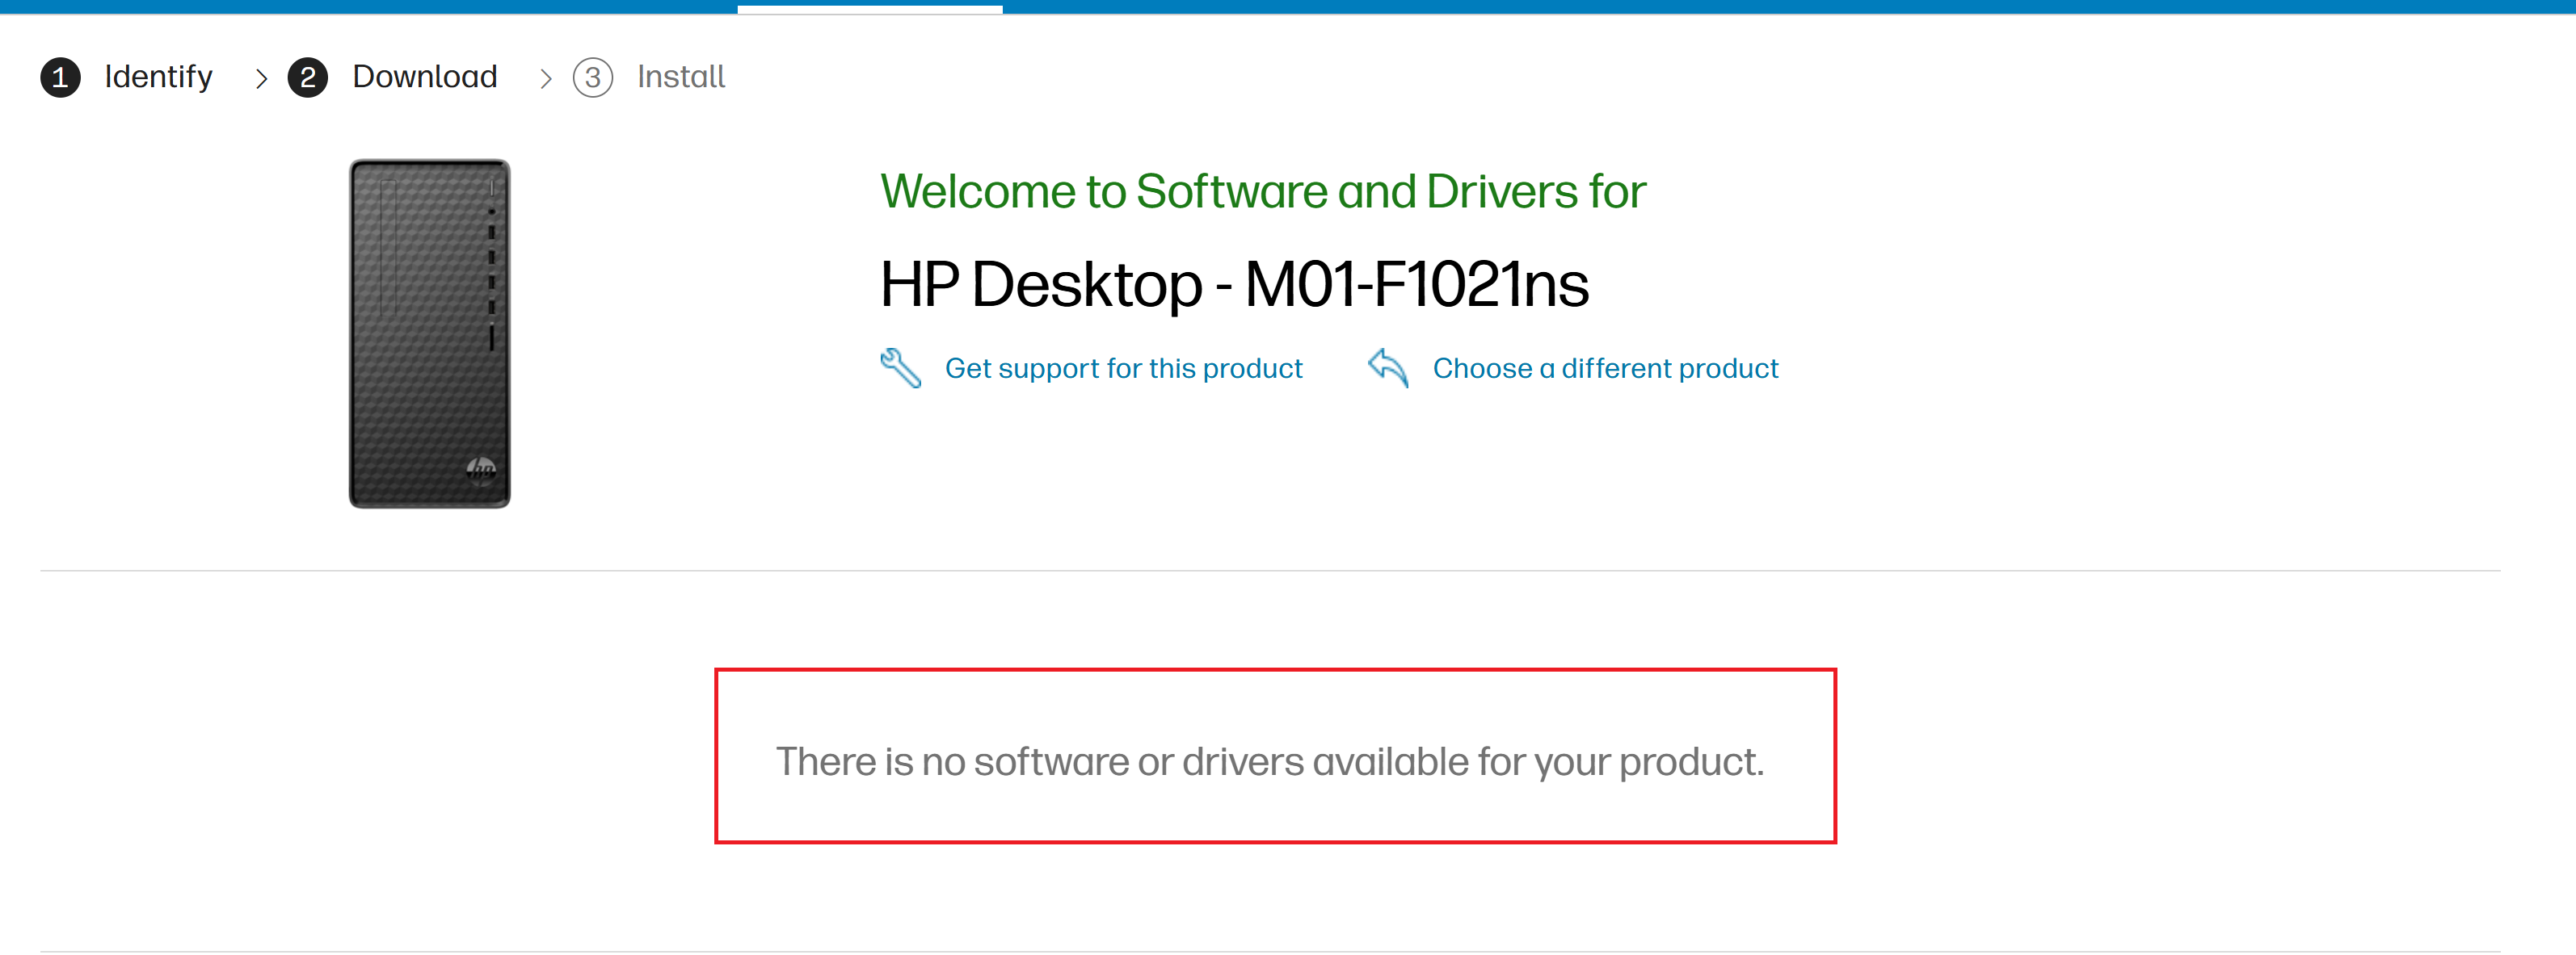The image size is (2576, 955).
Task: Open Get support for this product
Action: coord(1123,369)
